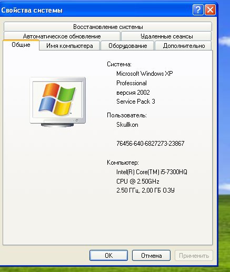Click the Отмена button
This screenshot has width=230, height=272.
(x=151, y=255)
